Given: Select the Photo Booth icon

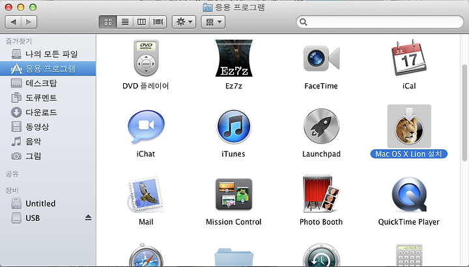Looking at the screenshot, I should (x=322, y=194).
